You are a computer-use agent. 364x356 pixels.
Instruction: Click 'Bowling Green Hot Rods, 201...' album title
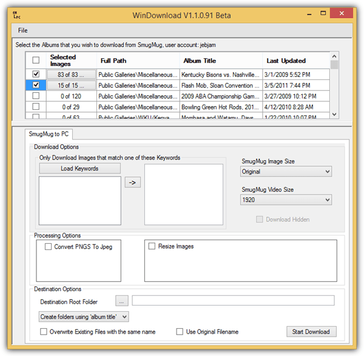pyautogui.click(x=221, y=107)
